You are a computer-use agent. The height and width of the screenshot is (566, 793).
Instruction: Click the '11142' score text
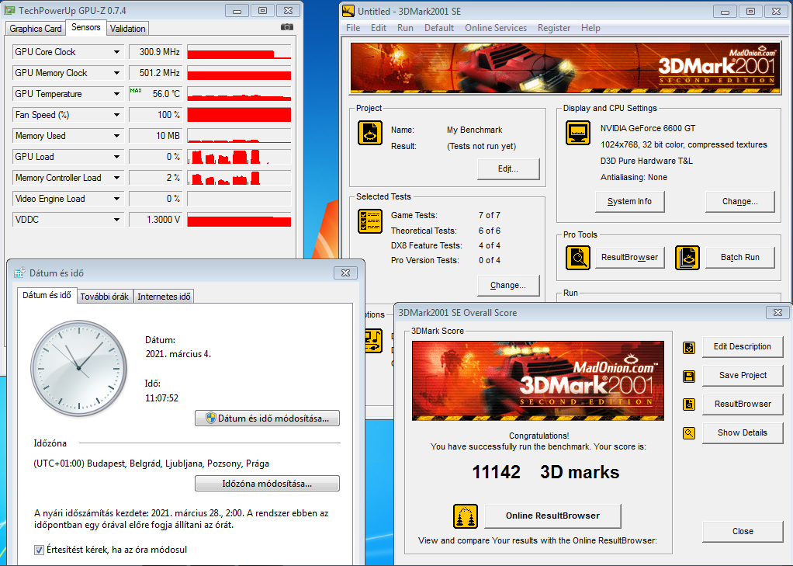[x=496, y=472]
